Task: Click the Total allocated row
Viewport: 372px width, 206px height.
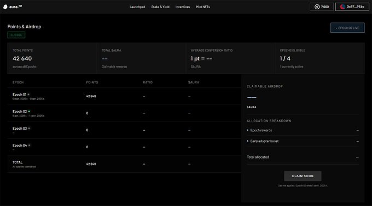Action: [x=303, y=157]
